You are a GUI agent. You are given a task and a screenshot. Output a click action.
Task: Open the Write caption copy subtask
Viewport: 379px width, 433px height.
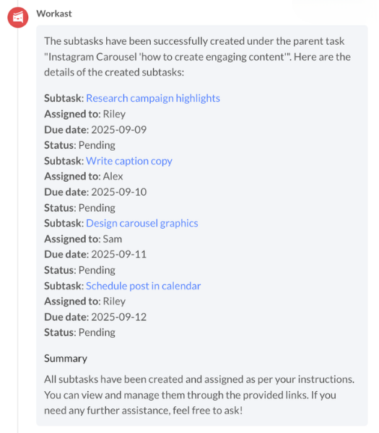pos(129,161)
